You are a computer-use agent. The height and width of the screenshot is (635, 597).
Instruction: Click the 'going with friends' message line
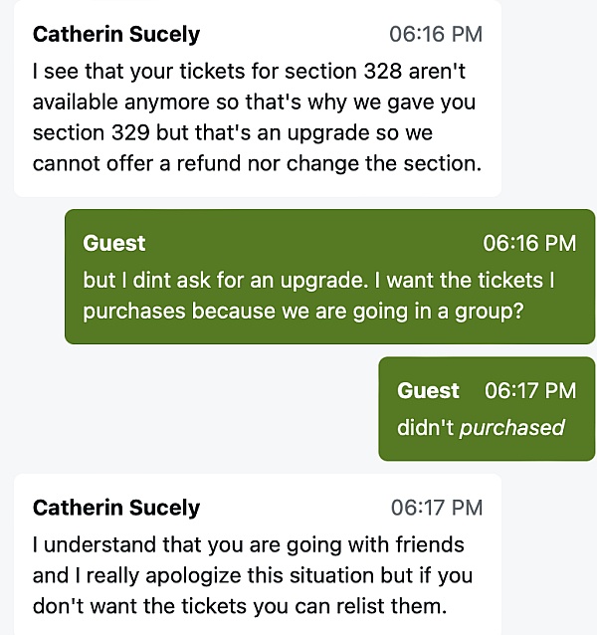coord(248,545)
